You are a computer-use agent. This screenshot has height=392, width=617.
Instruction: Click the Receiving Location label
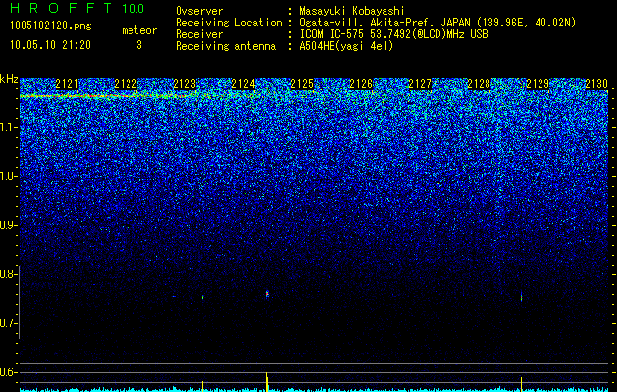(x=229, y=23)
